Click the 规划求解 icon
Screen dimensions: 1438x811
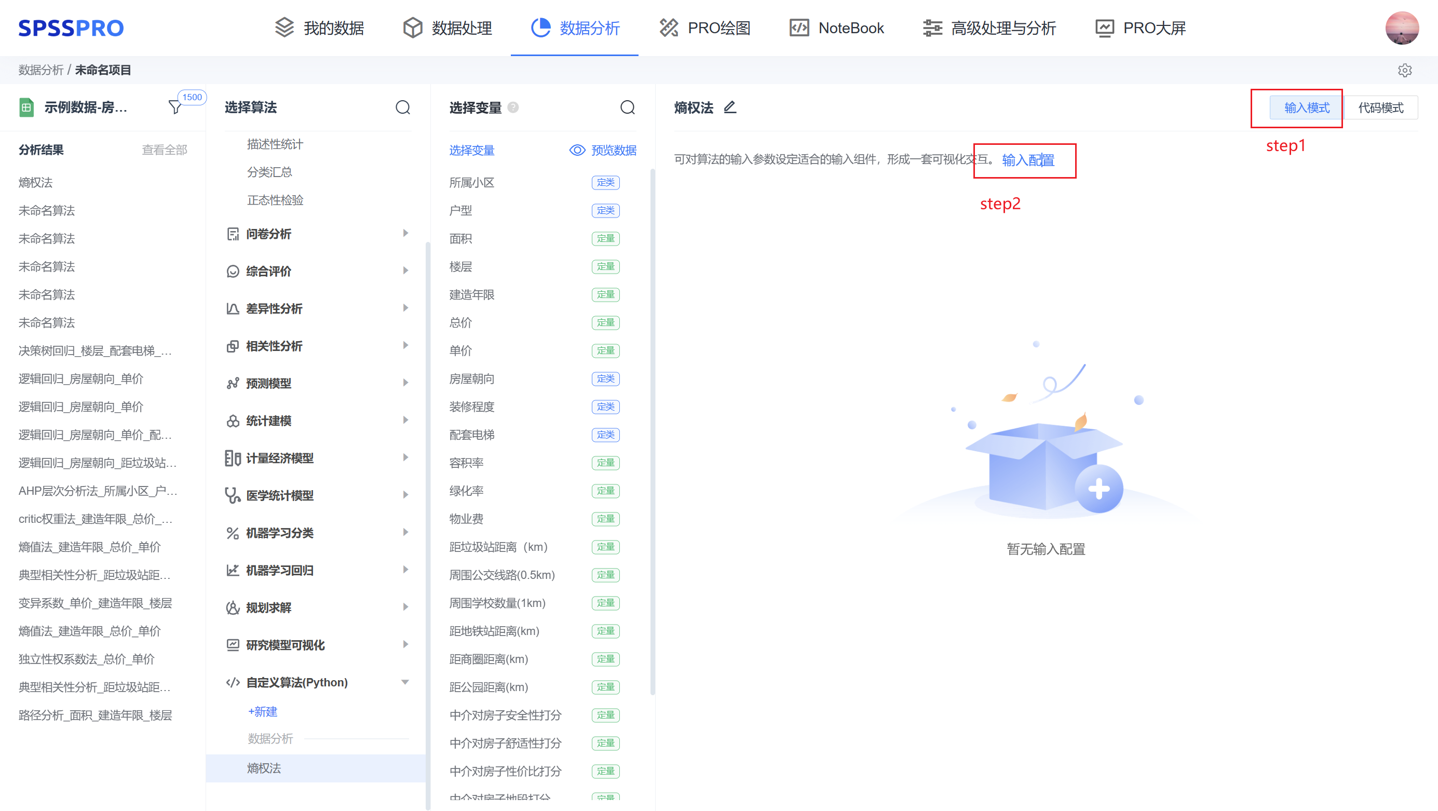233,608
